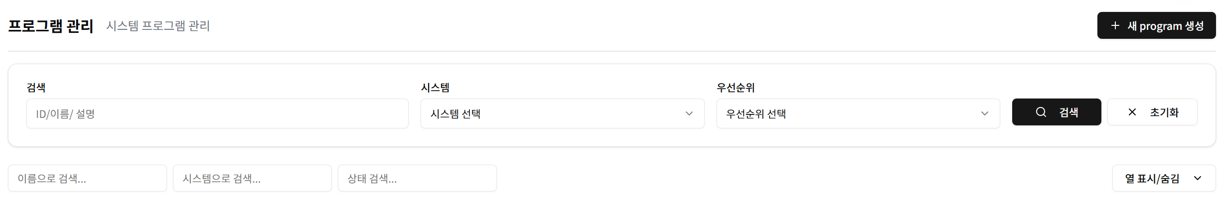The height and width of the screenshot is (200, 1222).
Task: Click the 상태 검색 filter box
Action: (x=417, y=178)
